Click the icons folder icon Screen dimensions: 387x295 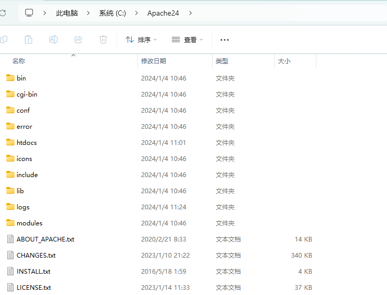coord(10,158)
